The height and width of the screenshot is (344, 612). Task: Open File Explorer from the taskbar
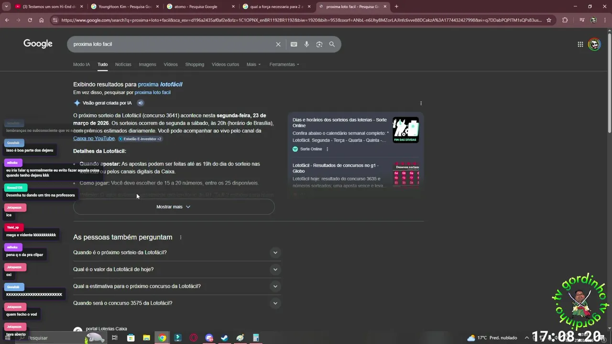146,338
